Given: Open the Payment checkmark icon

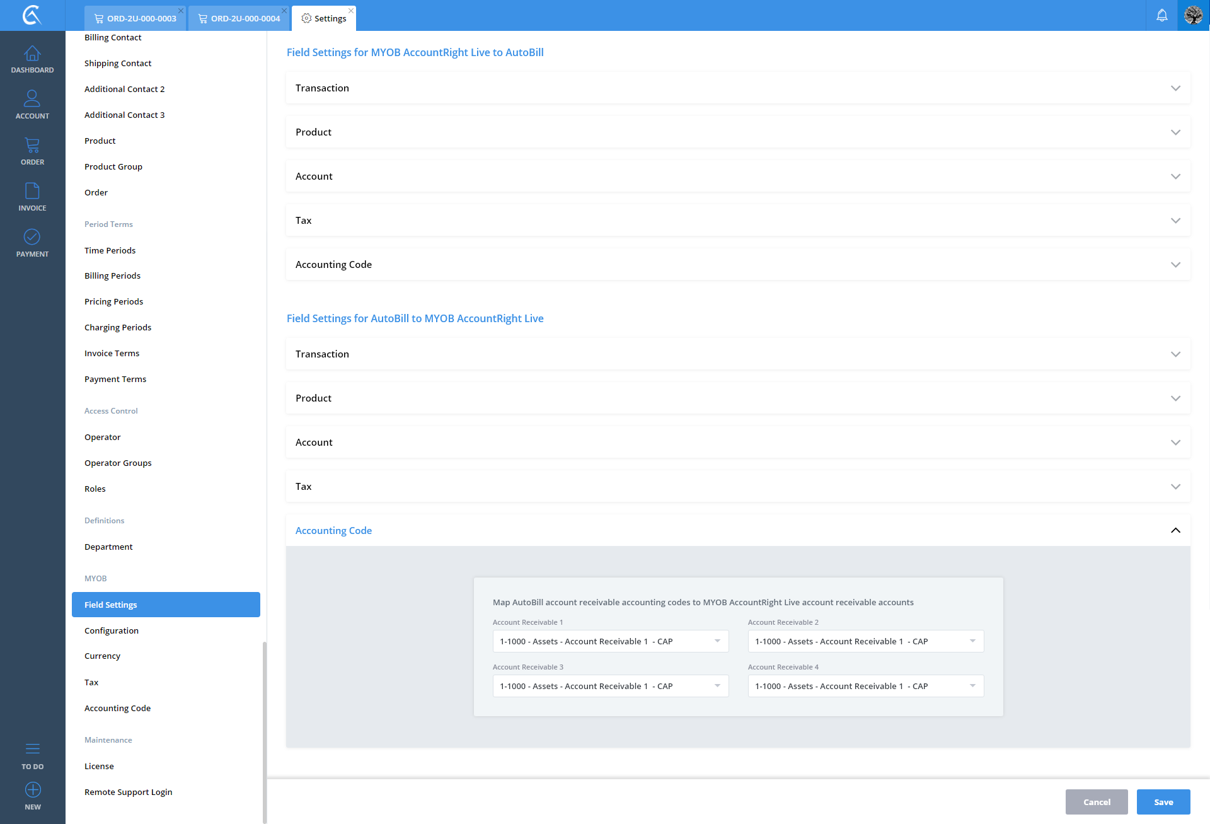Looking at the screenshot, I should tap(32, 237).
